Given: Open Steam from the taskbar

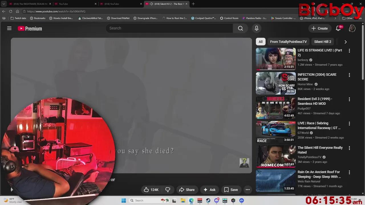Looking at the screenshot, I should click(208, 200).
